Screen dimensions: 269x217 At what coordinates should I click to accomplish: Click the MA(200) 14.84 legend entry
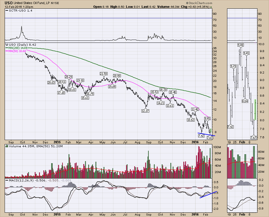[16, 48]
